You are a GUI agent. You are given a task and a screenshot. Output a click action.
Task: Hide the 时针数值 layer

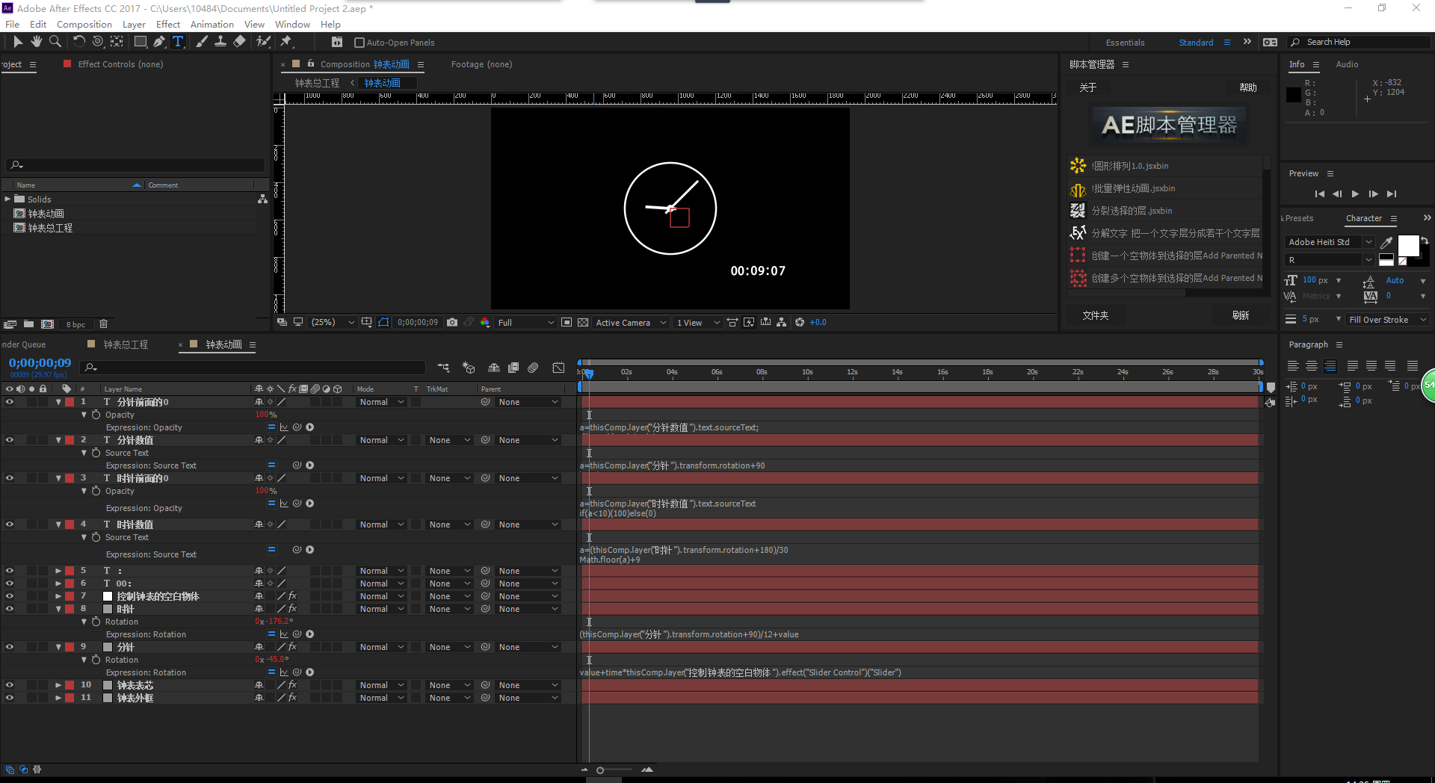10,524
